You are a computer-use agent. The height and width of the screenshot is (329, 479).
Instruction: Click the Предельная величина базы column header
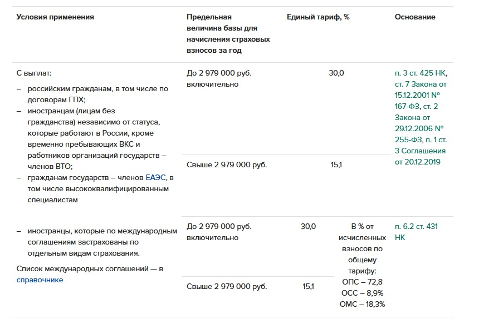point(228,34)
